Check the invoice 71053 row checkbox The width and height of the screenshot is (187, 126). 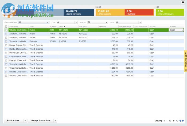click(6, 34)
